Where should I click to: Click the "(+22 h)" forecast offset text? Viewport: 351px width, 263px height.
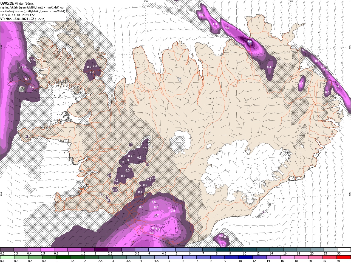point(40,19)
